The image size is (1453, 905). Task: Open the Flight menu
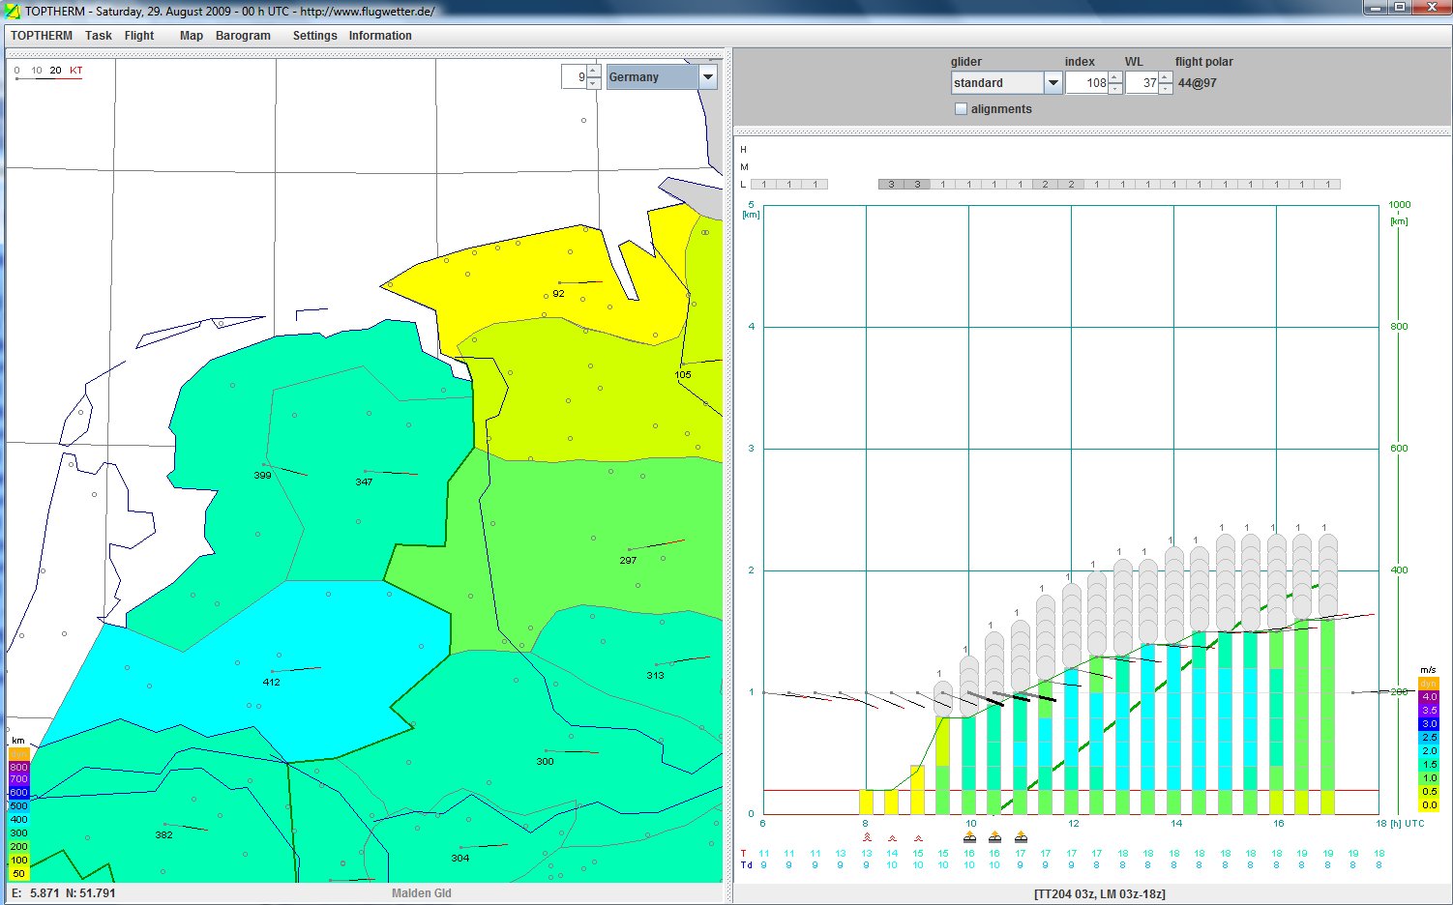[x=139, y=36]
